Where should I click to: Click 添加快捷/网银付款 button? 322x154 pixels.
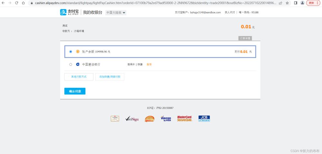point(110,77)
